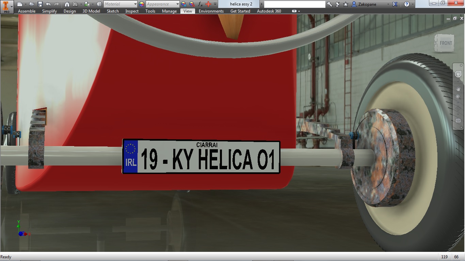Click the Update icon in quick access toolbar
The height and width of the screenshot is (261, 465).
click(75, 4)
